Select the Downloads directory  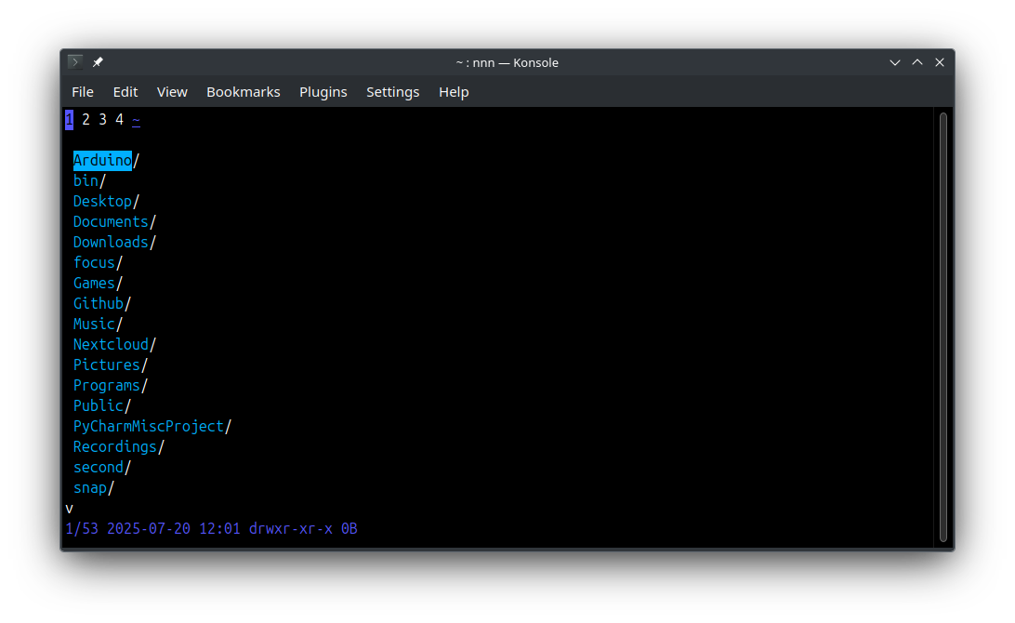point(114,242)
